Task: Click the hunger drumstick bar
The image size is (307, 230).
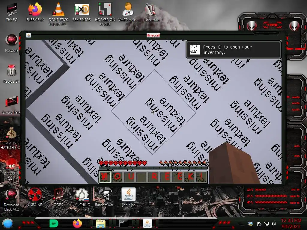Action: (183, 163)
